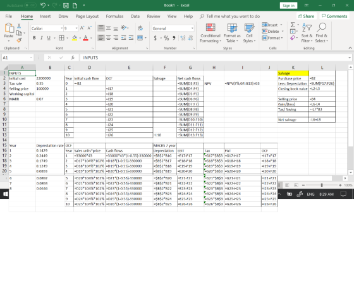Switch to the Insert tab
The image size is (354, 302).
[x=46, y=16]
